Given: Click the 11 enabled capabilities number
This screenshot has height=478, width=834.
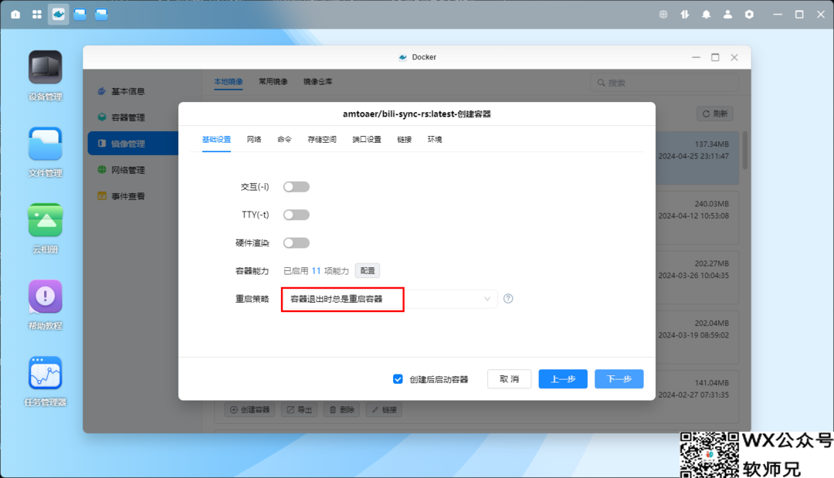Looking at the screenshot, I should [316, 271].
